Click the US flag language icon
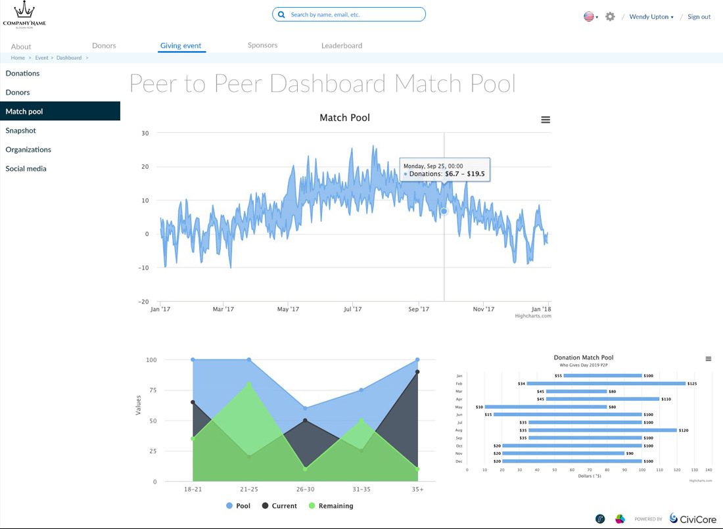This screenshot has height=529, width=723. click(x=588, y=16)
